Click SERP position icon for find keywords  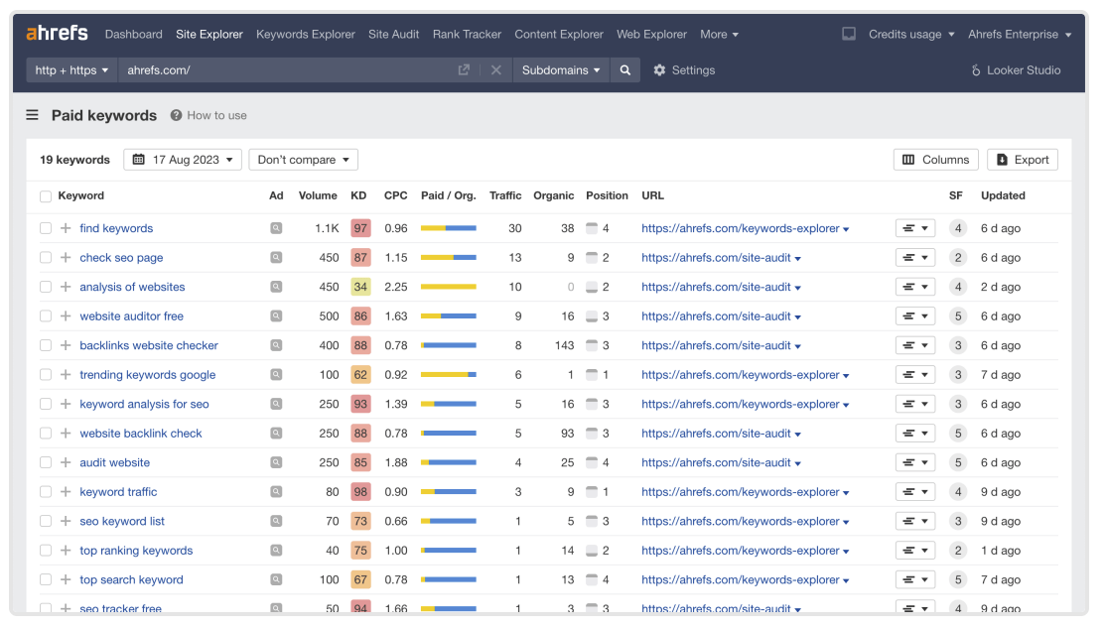[592, 228]
